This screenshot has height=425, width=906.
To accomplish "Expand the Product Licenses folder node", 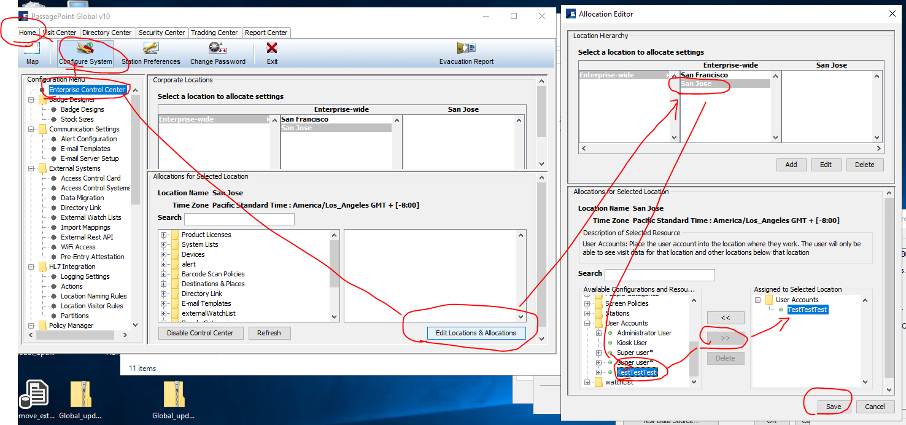I will tap(164, 235).
